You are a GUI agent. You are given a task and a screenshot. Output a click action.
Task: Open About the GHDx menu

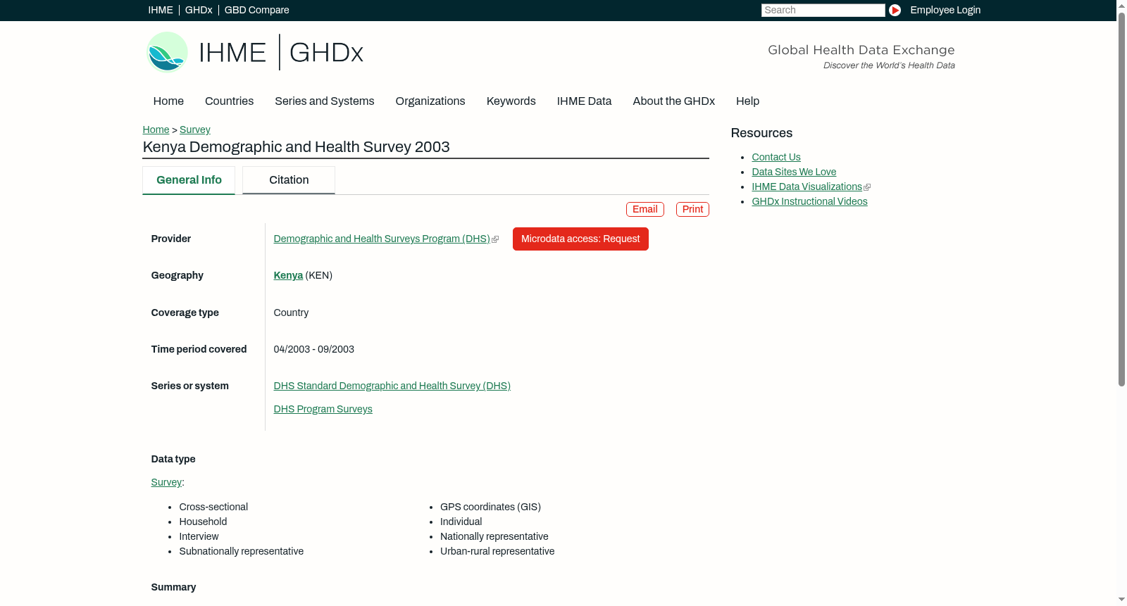click(673, 101)
